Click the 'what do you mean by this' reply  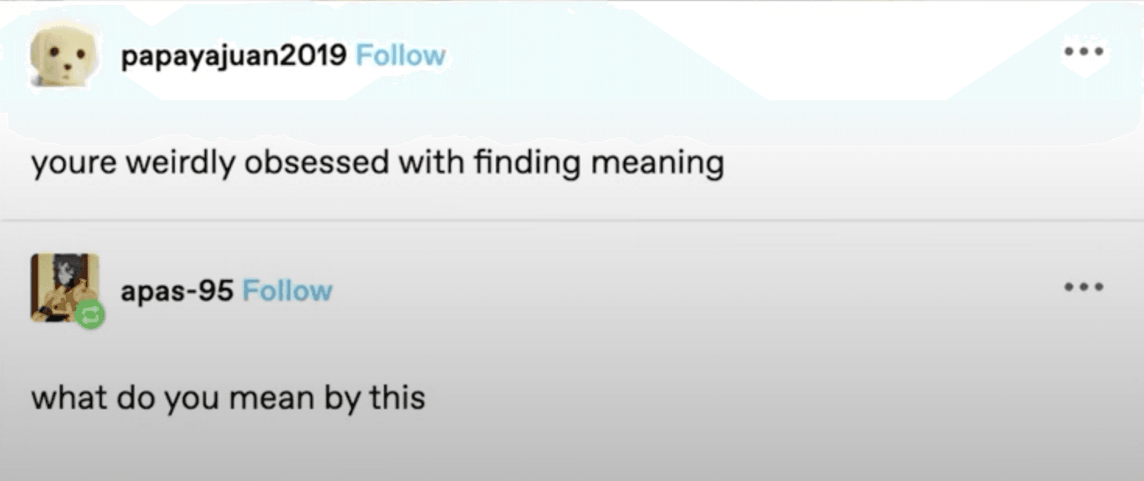pos(228,398)
